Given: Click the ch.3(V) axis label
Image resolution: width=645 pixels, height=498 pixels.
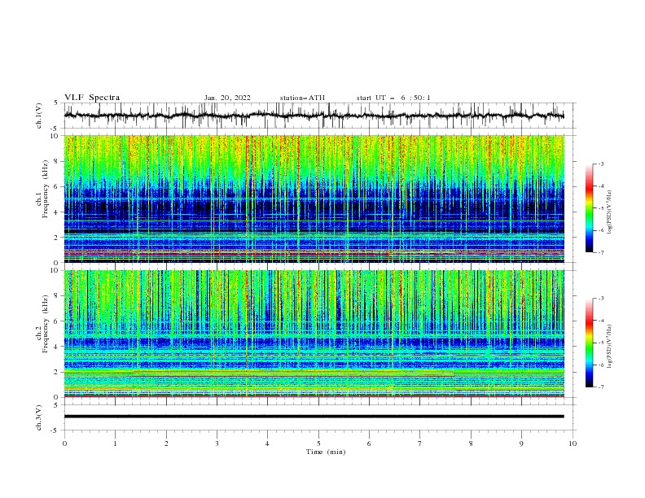Looking at the screenshot, I should (39, 417).
